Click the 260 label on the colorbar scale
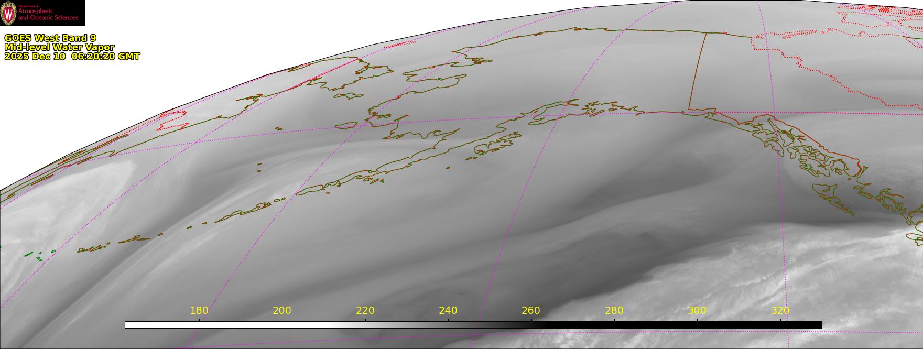 click(531, 310)
